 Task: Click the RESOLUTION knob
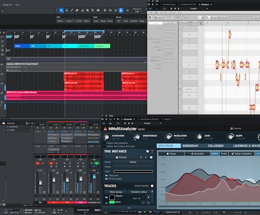(169, 137)
